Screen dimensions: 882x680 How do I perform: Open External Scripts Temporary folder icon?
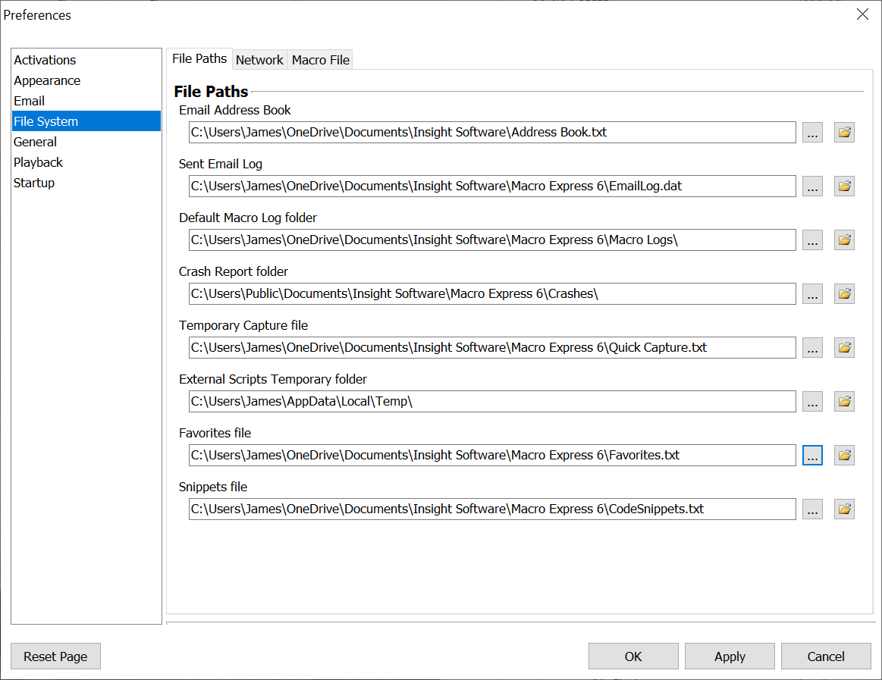click(x=844, y=402)
